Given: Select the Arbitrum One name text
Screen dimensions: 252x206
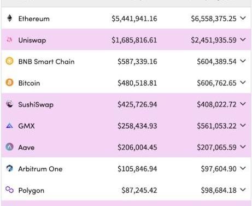Looking at the screenshot, I should tap(40, 169).
